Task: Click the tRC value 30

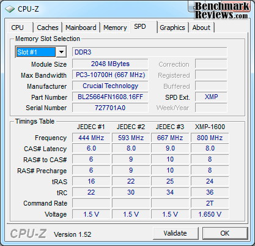Action: point(131,192)
